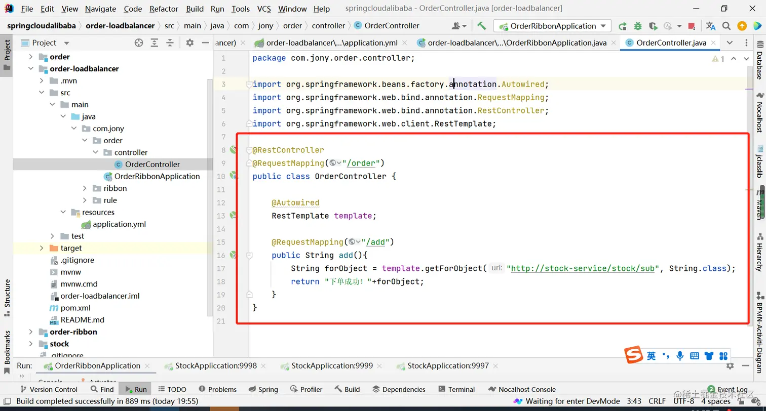Expand the ribbon package

click(x=85, y=188)
